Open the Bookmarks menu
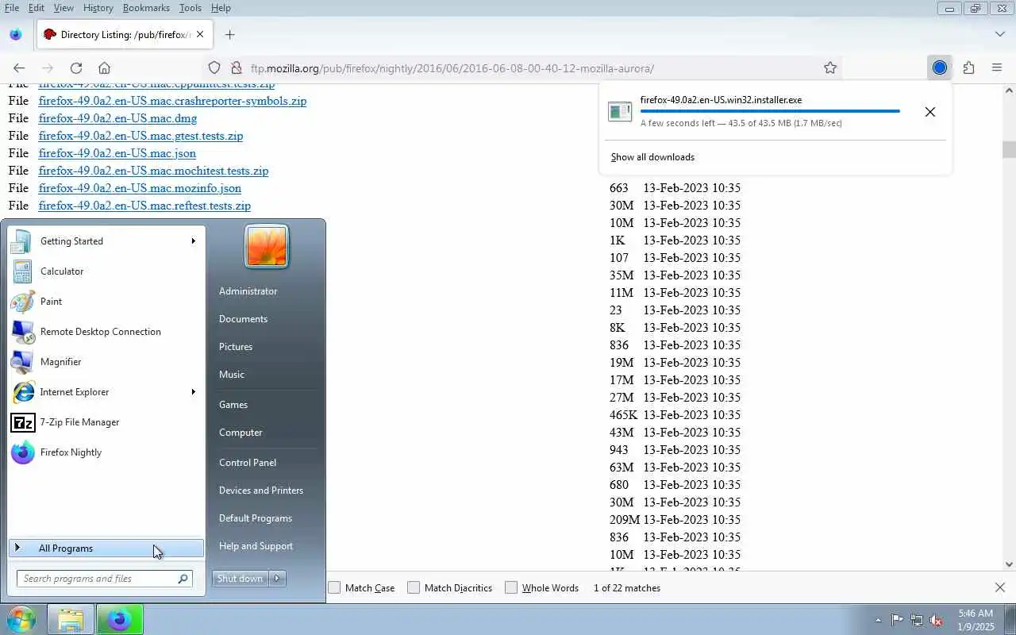This screenshot has height=635, width=1016. click(x=147, y=8)
